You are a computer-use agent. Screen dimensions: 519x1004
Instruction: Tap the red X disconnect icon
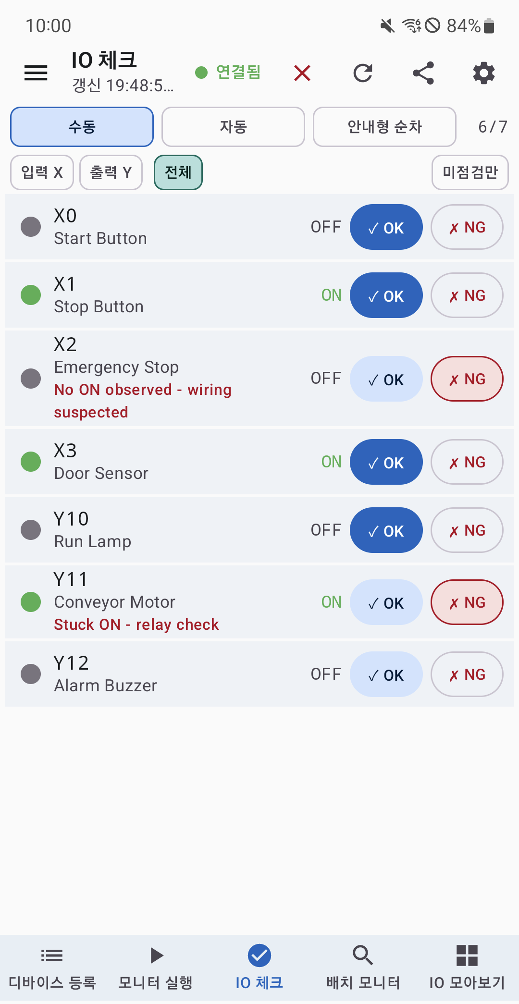coord(302,73)
